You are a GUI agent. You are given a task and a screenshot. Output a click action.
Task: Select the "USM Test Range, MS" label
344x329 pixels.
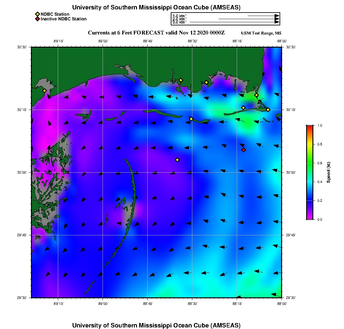pos(261,33)
